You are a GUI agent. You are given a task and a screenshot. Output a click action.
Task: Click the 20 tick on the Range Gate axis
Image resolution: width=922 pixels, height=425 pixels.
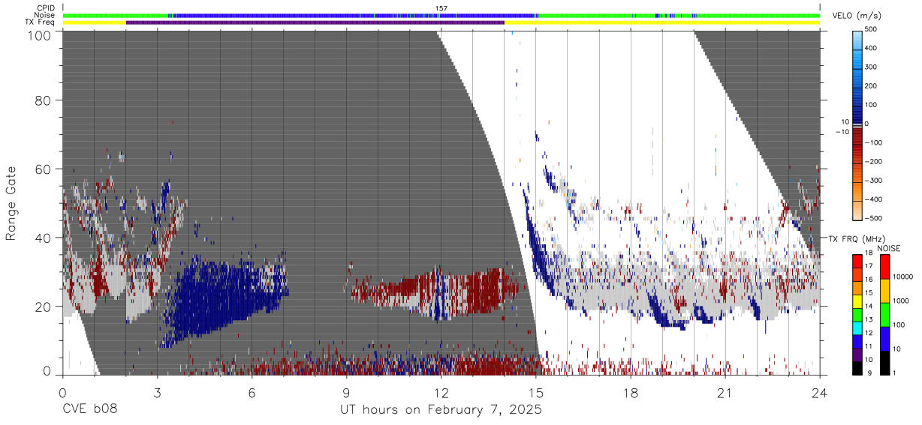pyautogui.click(x=44, y=307)
